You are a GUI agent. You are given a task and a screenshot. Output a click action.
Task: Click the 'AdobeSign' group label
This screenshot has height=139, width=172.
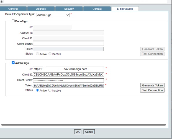coord(22,63)
